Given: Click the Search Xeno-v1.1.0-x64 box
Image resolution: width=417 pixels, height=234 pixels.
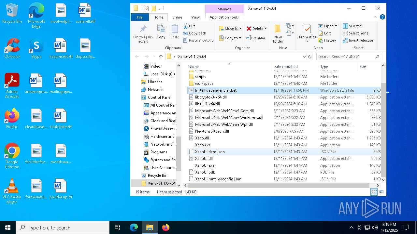Looking at the screenshot, I should click(x=349, y=57).
